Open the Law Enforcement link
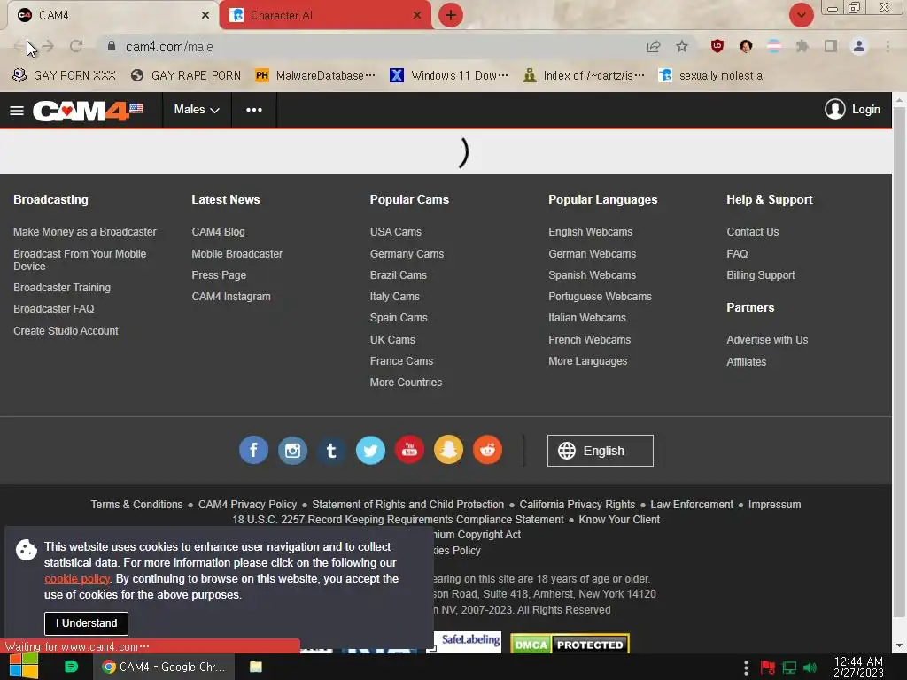907x680 pixels. [691, 504]
